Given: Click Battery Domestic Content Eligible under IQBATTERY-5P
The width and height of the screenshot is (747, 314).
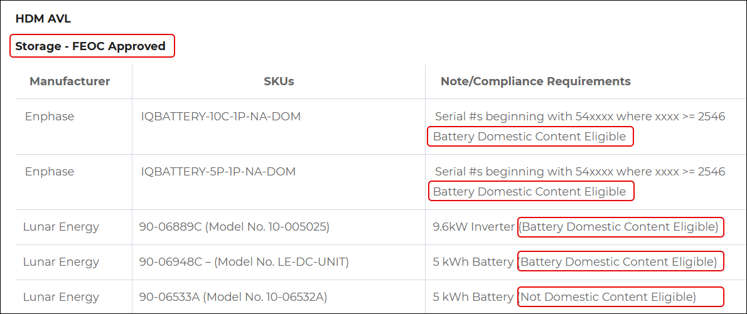Looking at the screenshot, I should pyautogui.click(x=529, y=191).
